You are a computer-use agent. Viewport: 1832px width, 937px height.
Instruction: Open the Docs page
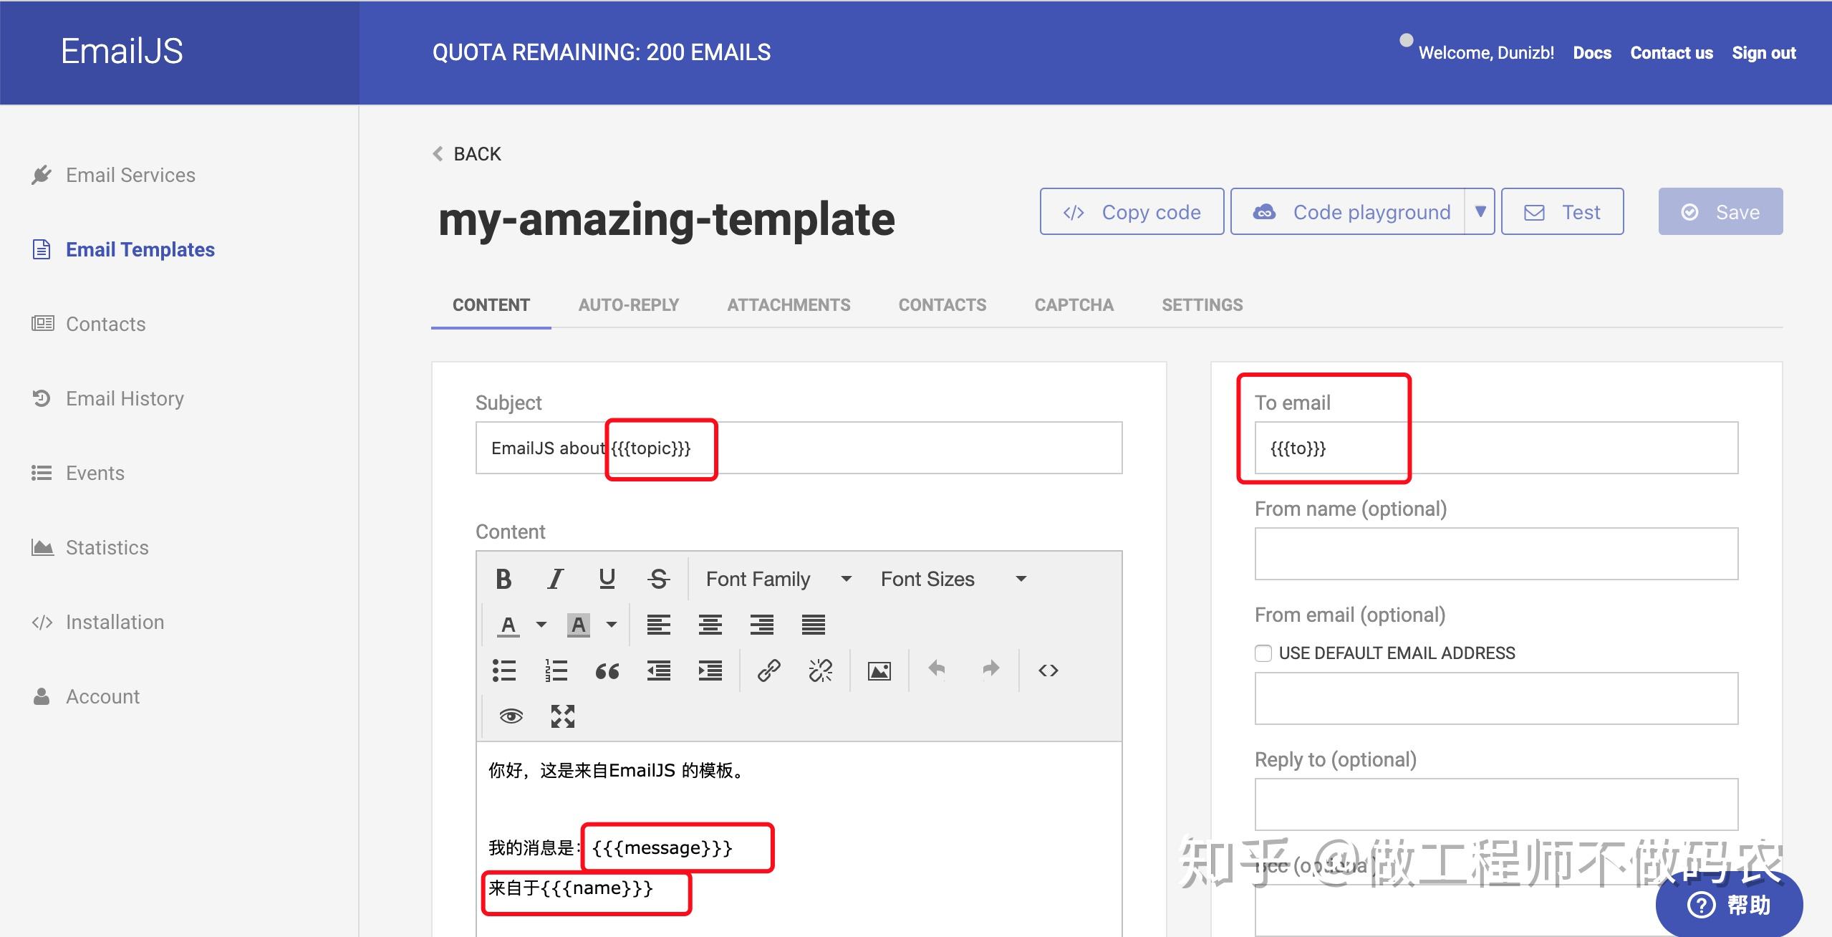1591,52
